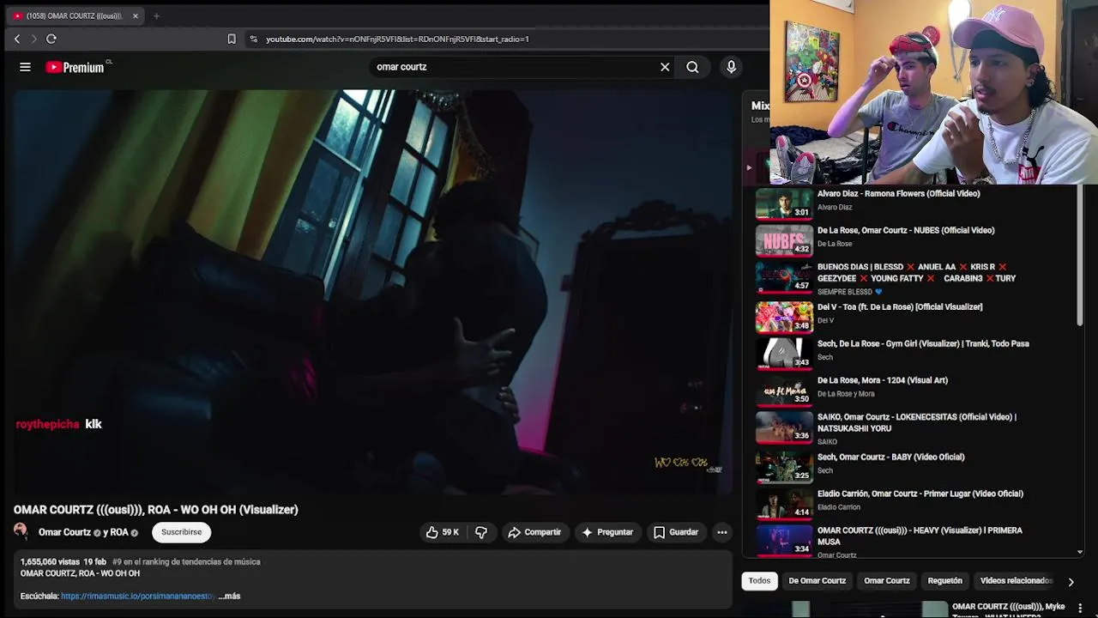Click the magnifier search button
Image resolution: width=1098 pixels, height=618 pixels.
(692, 67)
